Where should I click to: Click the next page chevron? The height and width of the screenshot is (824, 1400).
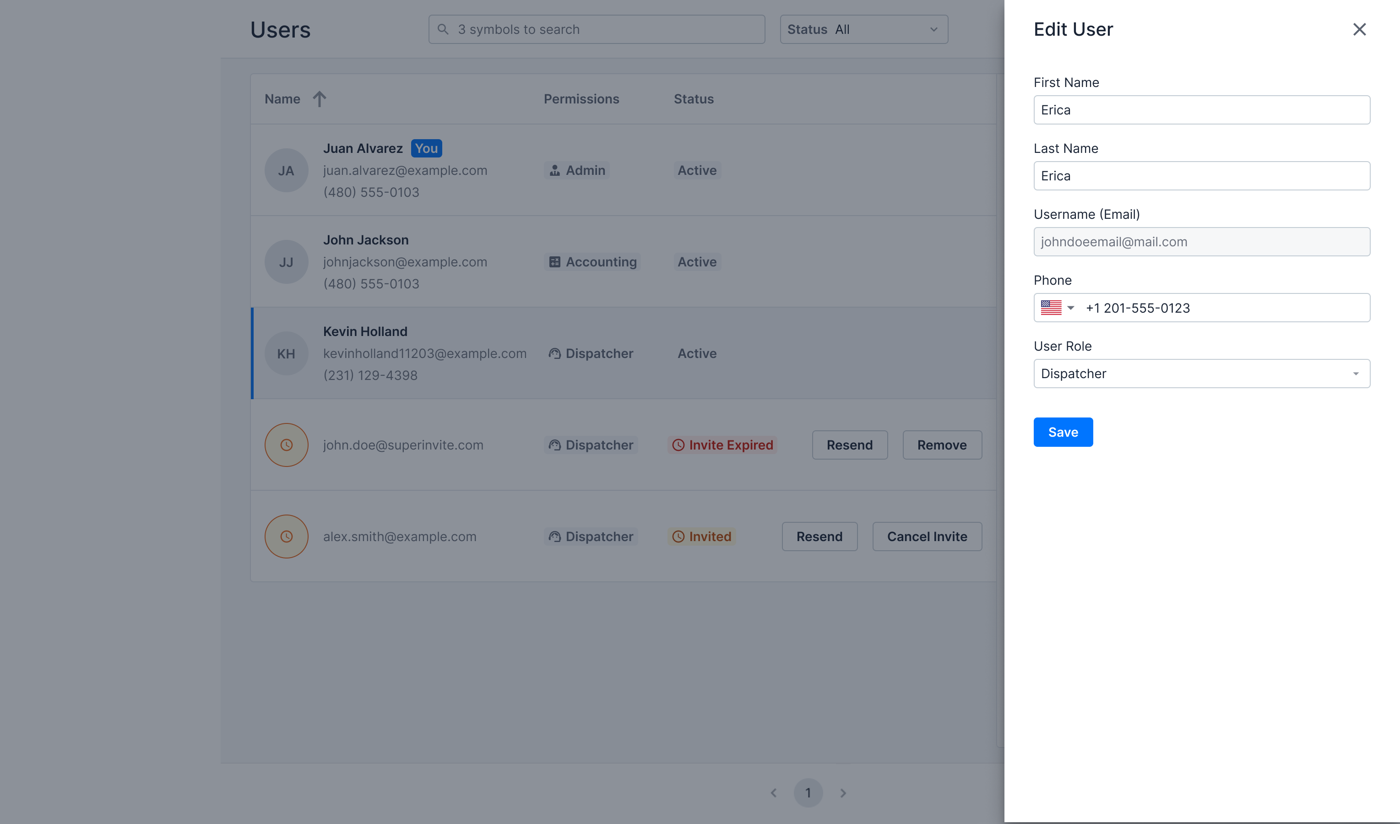tap(843, 793)
